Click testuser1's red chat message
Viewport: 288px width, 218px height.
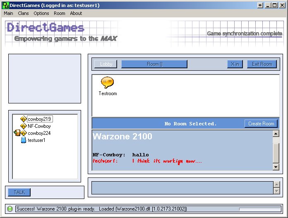pyautogui.click(x=147, y=161)
